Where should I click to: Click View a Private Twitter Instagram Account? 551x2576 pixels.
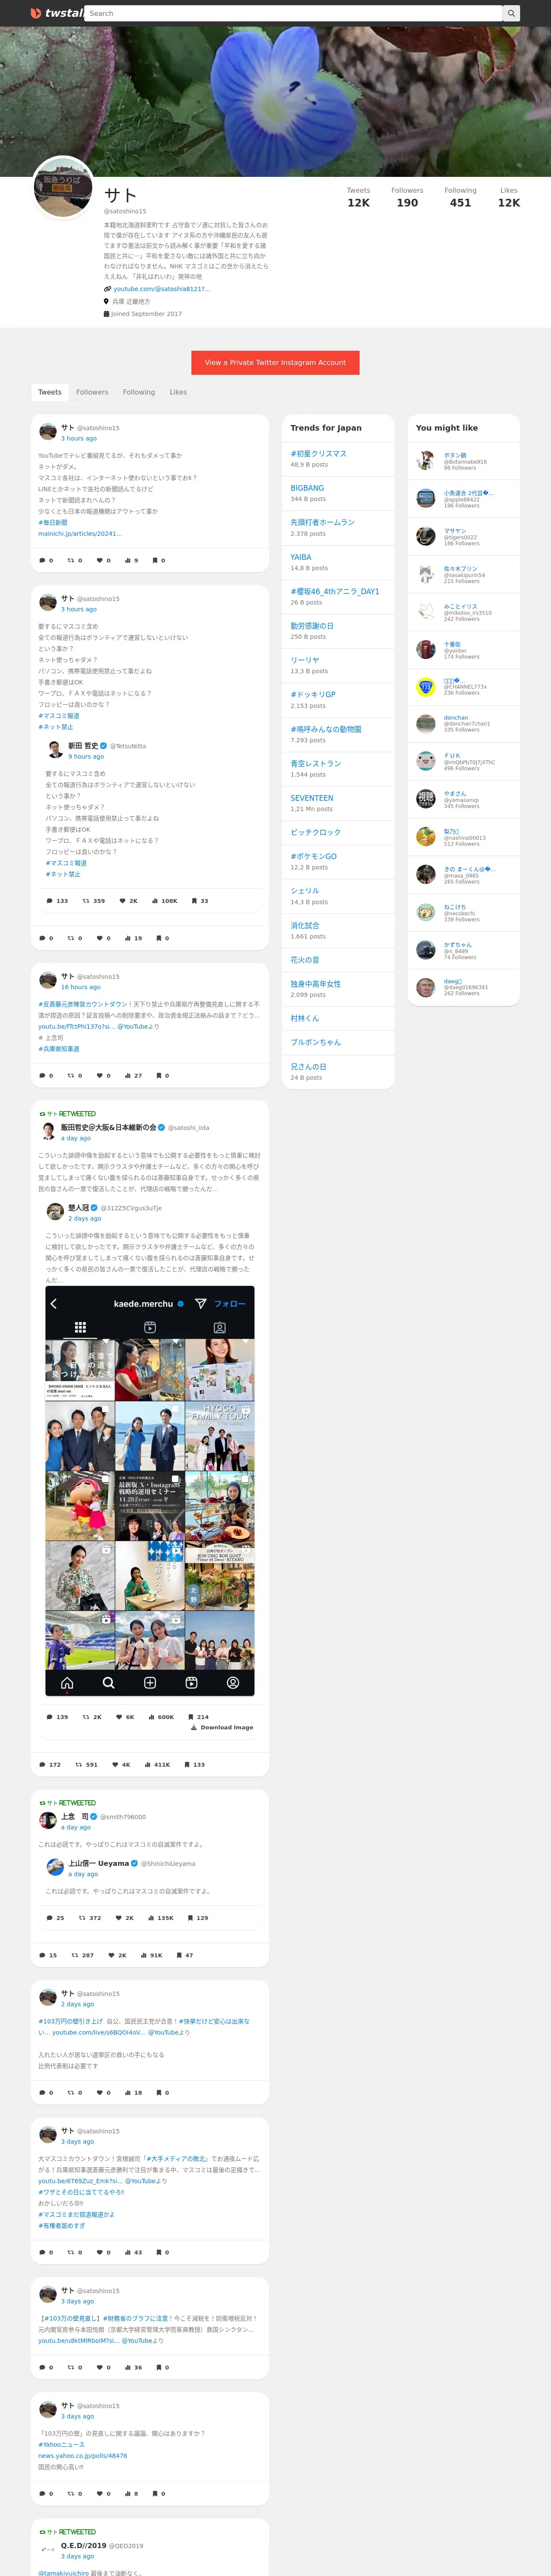pyautogui.click(x=275, y=363)
